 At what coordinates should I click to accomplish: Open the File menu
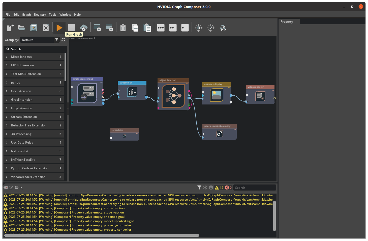tap(8, 15)
